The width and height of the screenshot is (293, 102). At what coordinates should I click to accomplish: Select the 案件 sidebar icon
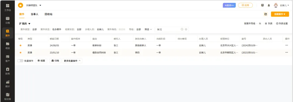point(8,31)
